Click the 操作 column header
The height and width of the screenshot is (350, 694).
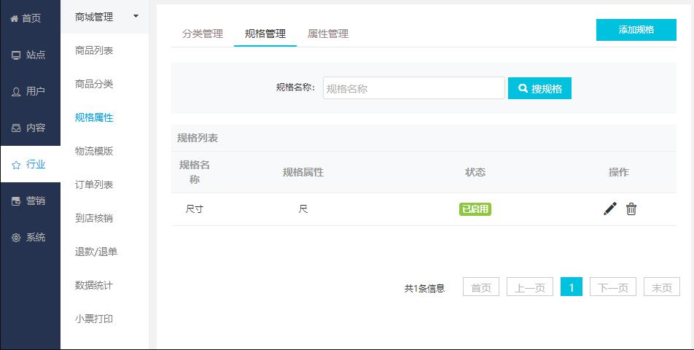point(619,172)
